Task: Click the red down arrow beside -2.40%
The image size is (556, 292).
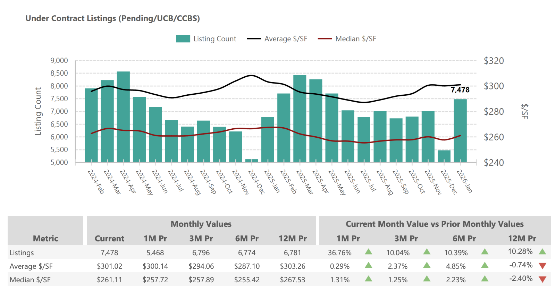Action: pyautogui.click(x=542, y=280)
